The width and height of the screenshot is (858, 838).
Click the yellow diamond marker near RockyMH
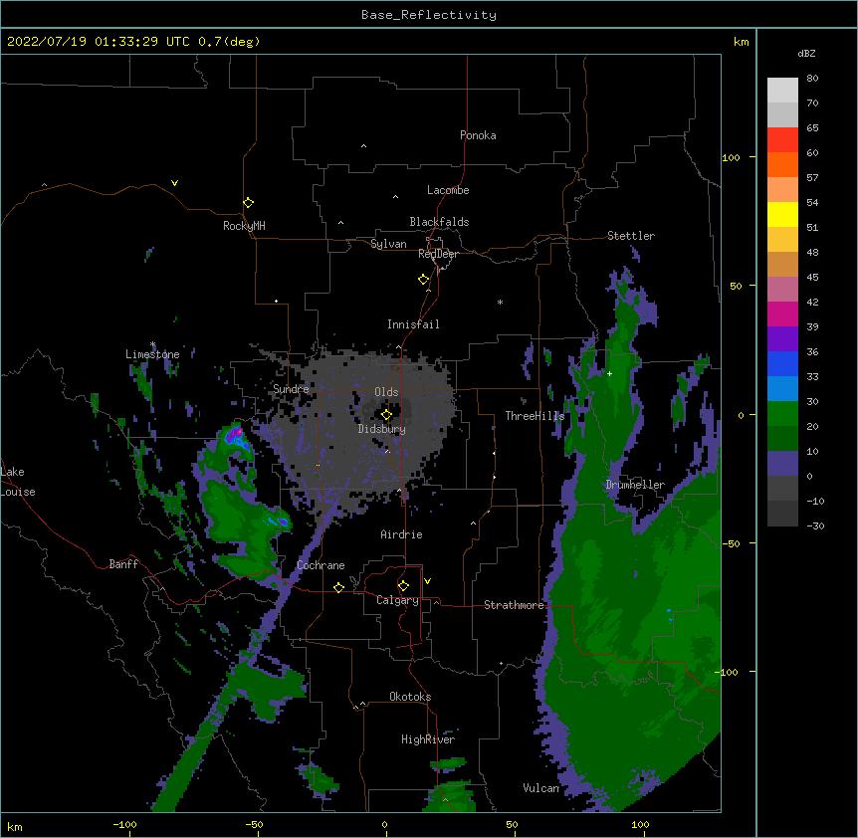[249, 203]
